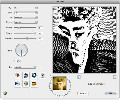Reset settings with the dark ring icon
Viewport: 120px width, 100px height.
click(34, 75)
